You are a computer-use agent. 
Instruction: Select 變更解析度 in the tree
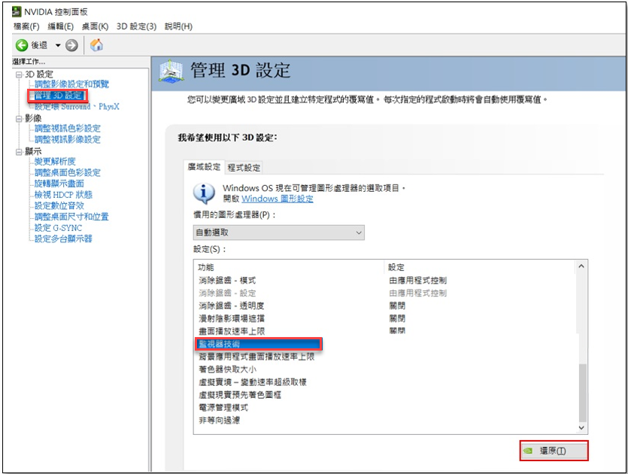click(55, 162)
